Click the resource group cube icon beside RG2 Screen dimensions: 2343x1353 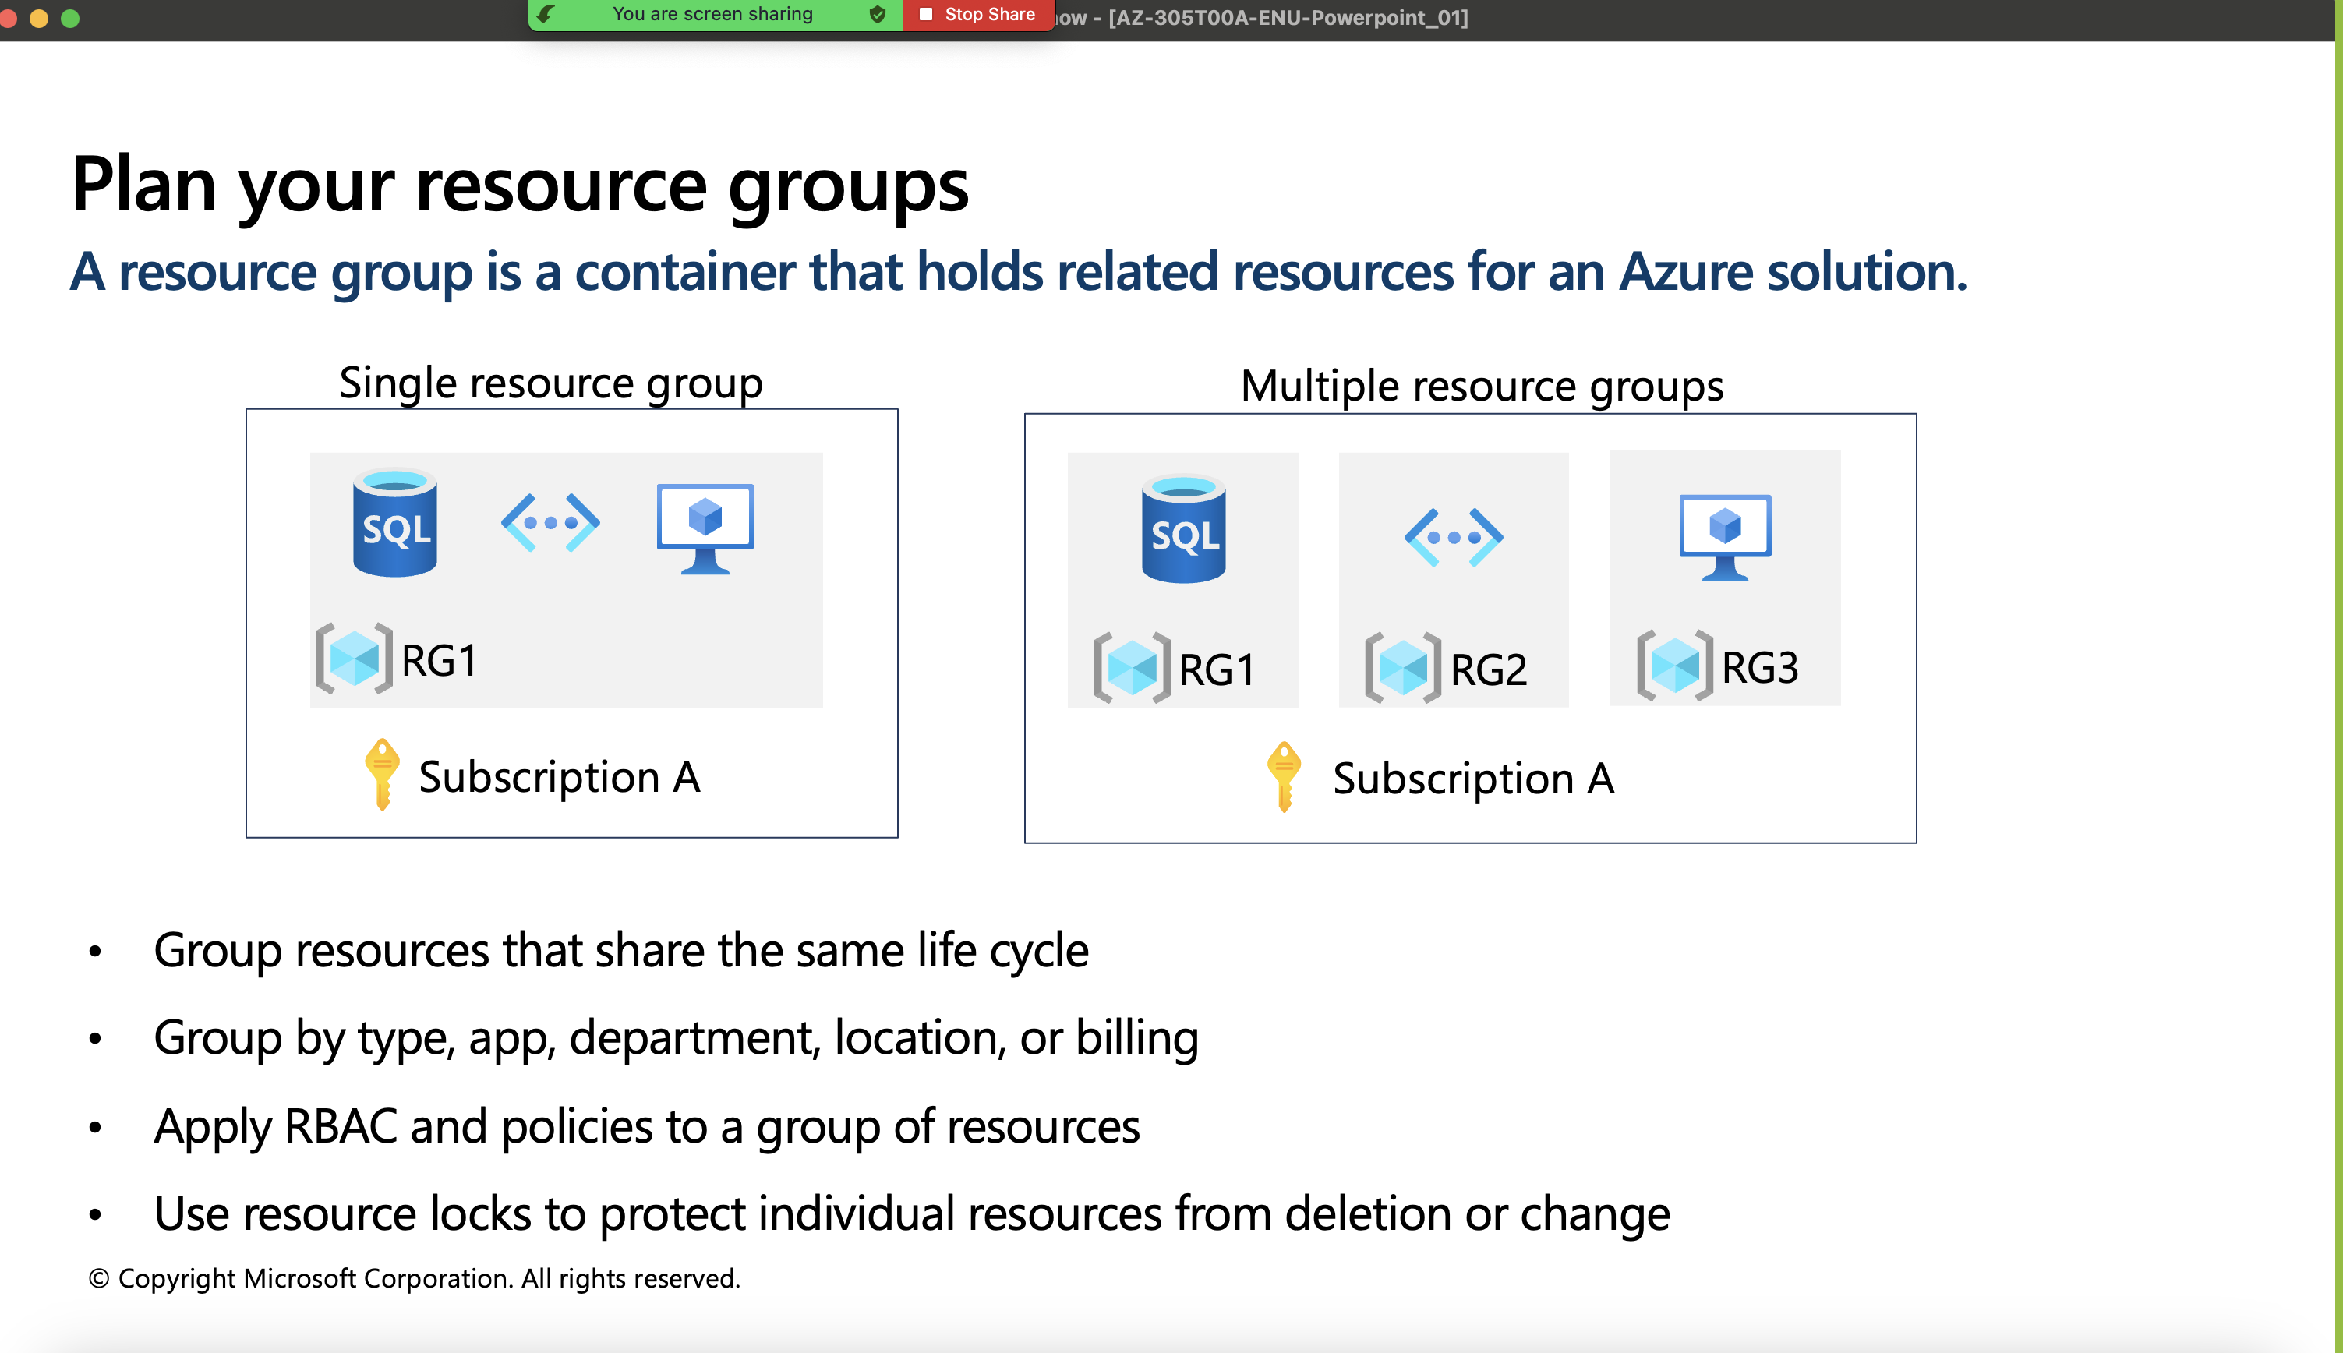coord(1402,667)
